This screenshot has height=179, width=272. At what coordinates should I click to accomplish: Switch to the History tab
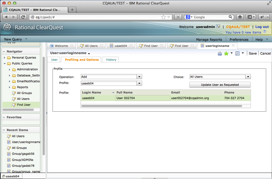[x=111, y=60]
